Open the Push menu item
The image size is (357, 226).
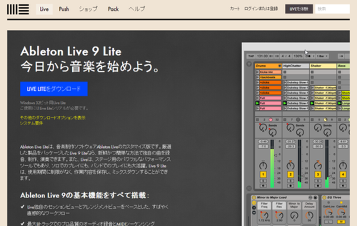pos(64,9)
